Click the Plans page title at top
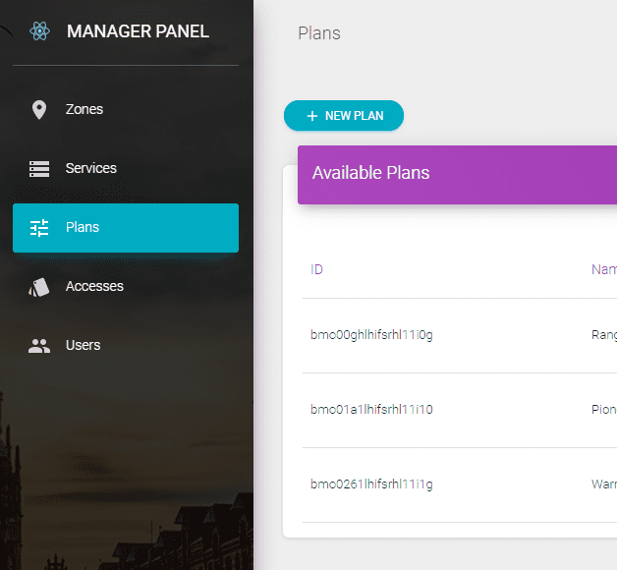617x570 pixels. click(319, 33)
